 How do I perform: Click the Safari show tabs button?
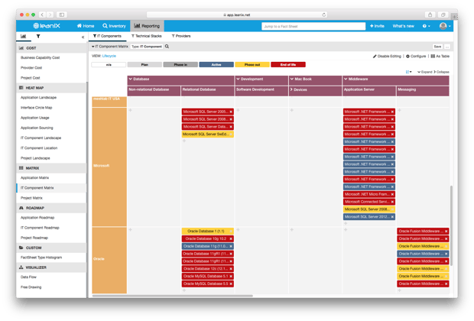click(x=443, y=15)
